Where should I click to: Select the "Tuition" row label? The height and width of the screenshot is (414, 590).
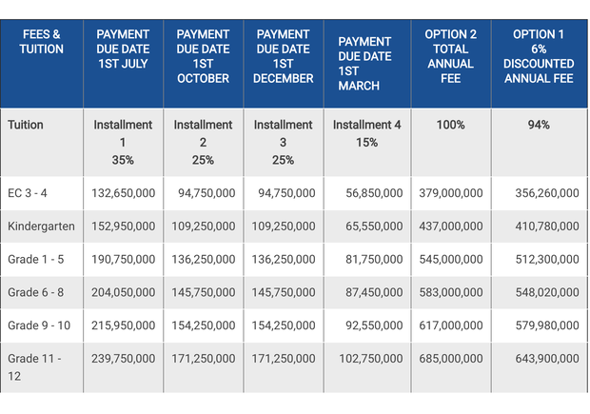[26, 125]
